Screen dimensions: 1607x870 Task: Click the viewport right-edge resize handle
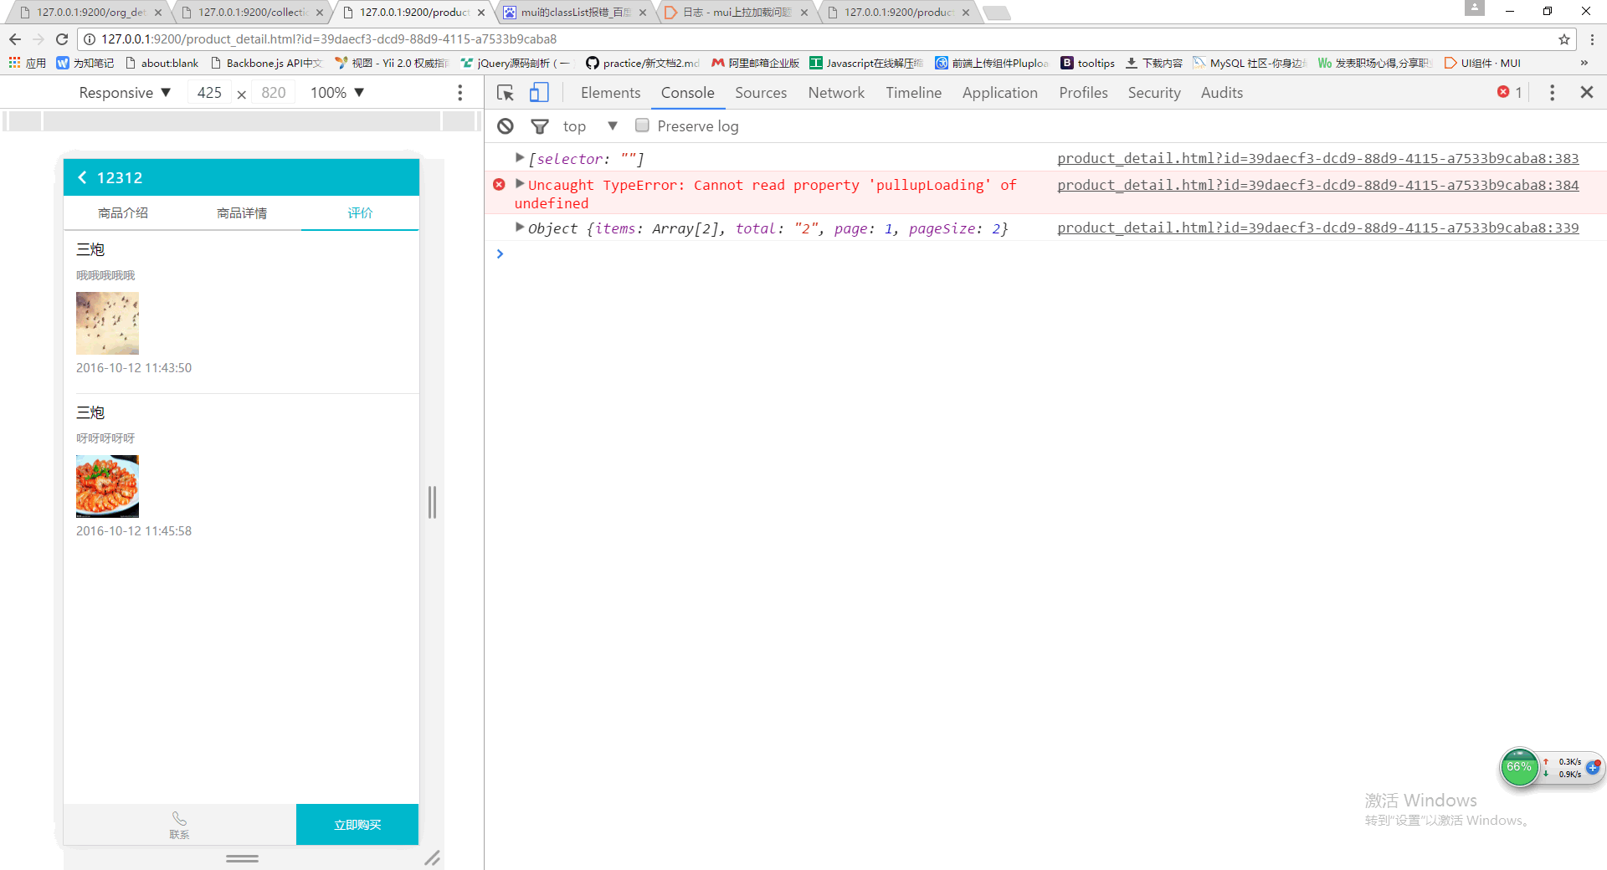(x=432, y=502)
